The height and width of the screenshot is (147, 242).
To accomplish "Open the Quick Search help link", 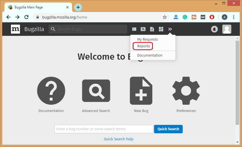I will point(119,139).
